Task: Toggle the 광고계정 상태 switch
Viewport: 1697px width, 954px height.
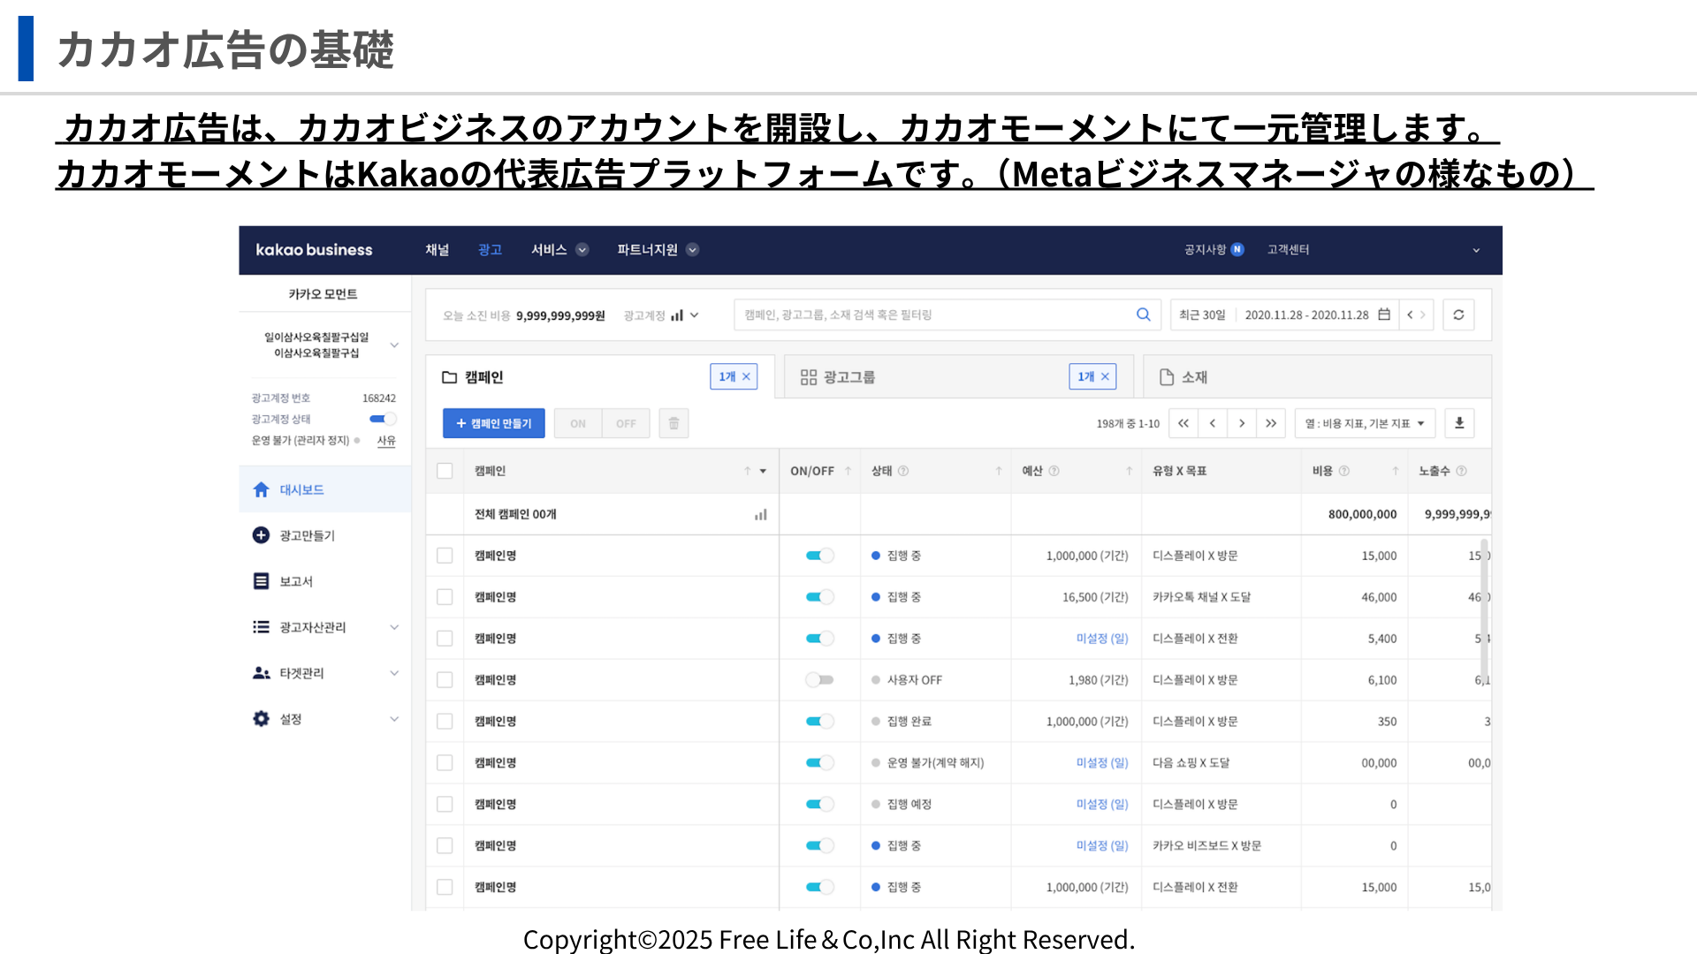Action: pos(382,419)
